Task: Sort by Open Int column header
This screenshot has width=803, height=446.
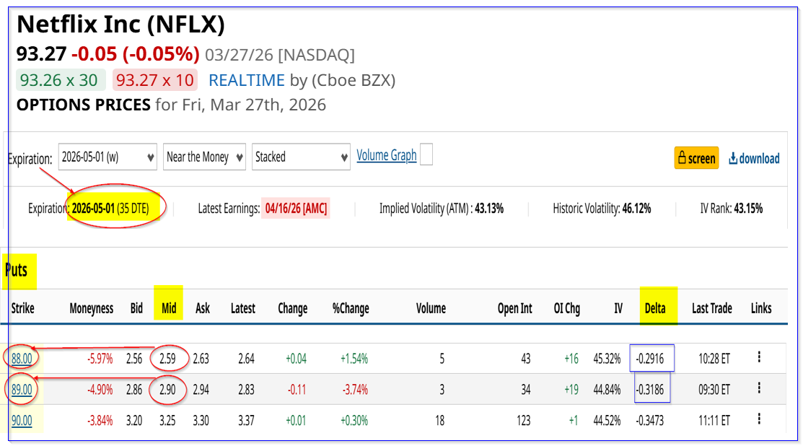Action: coord(514,308)
